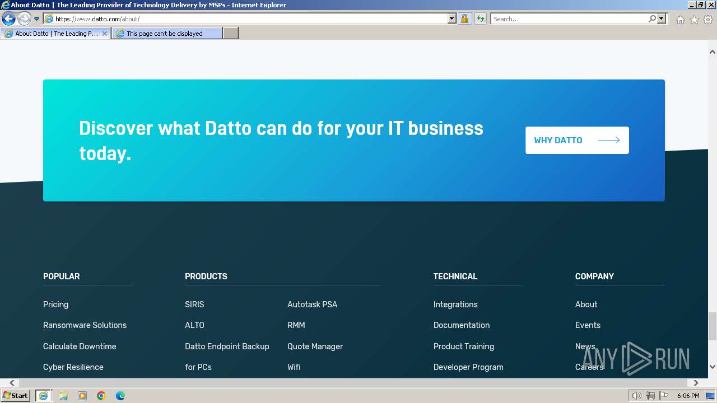Open the About company link
The height and width of the screenshot is (403, 717).
click(586, 304)
